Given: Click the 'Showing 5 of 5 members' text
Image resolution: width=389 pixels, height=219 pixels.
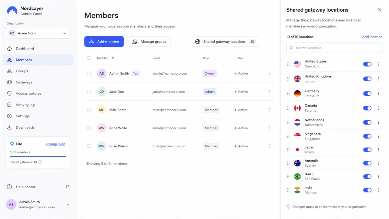Looking at the screenshot, I should (106, 164).
